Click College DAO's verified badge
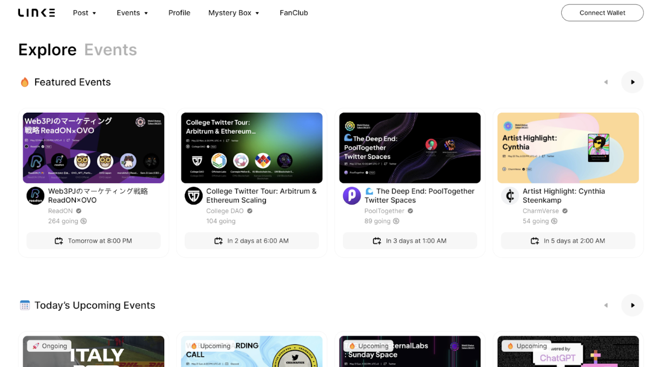 250,211
